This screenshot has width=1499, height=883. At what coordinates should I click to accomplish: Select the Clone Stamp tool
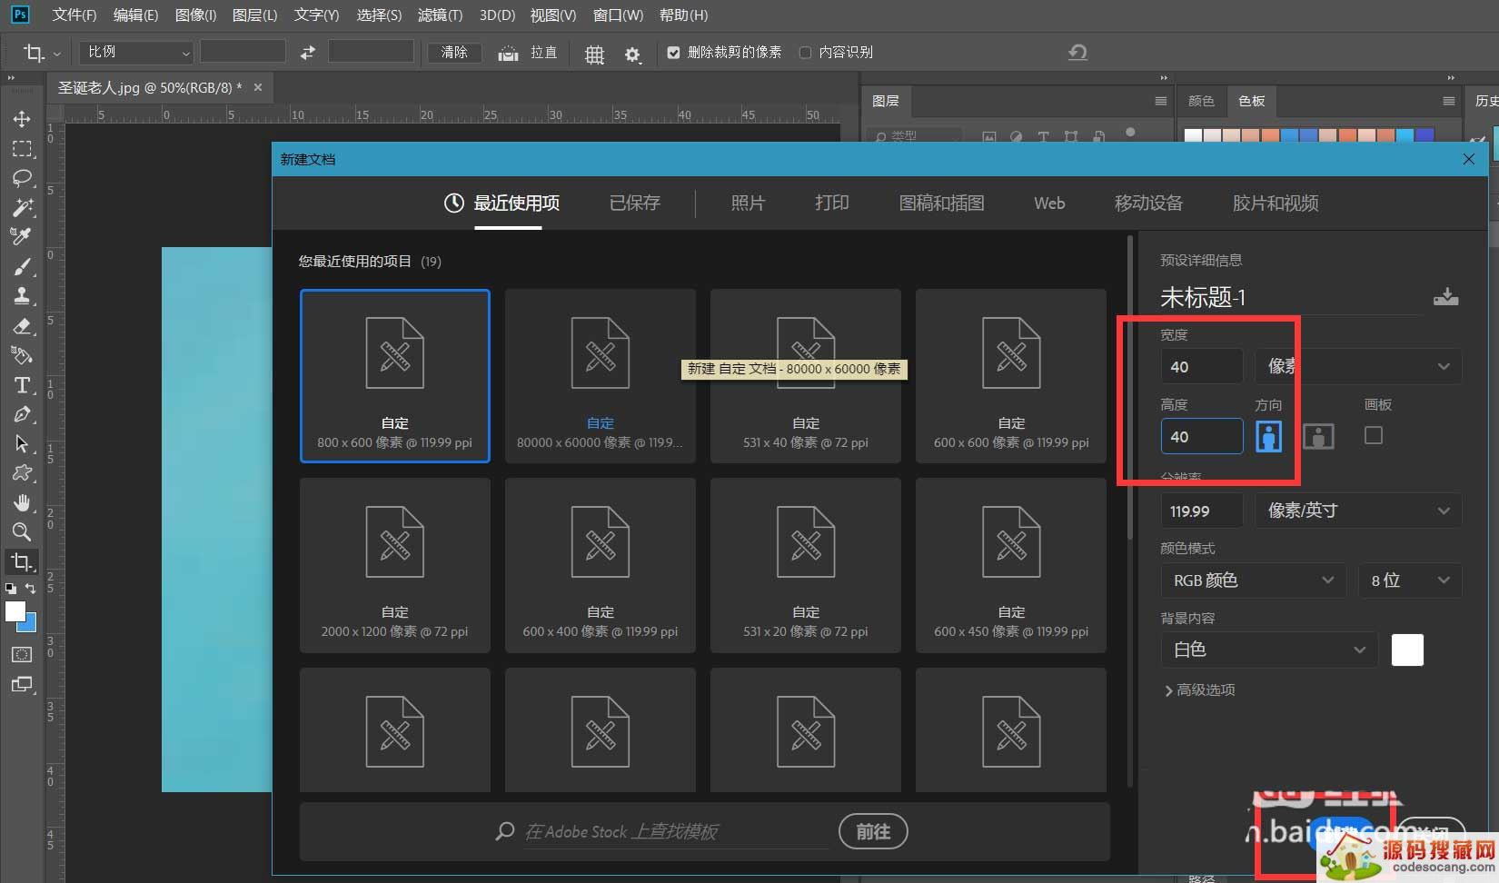22,296
